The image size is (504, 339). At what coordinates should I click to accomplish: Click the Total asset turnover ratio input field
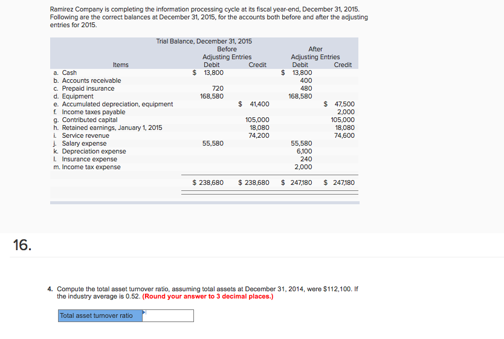click(x=168, y=315)
